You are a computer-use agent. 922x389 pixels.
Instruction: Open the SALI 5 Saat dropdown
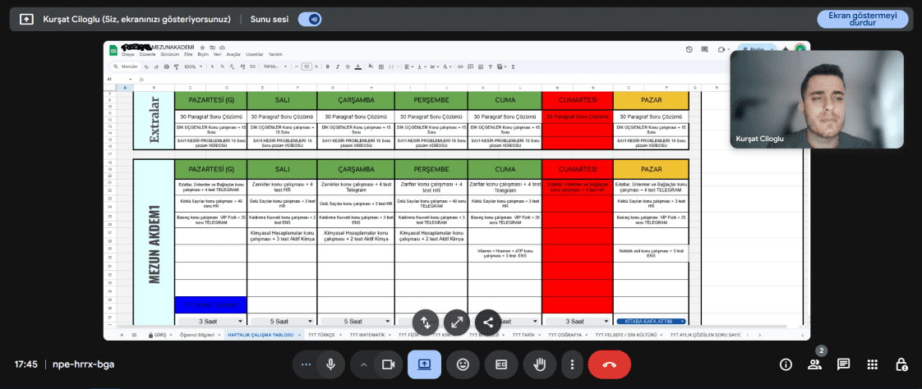tap(282, 322)
